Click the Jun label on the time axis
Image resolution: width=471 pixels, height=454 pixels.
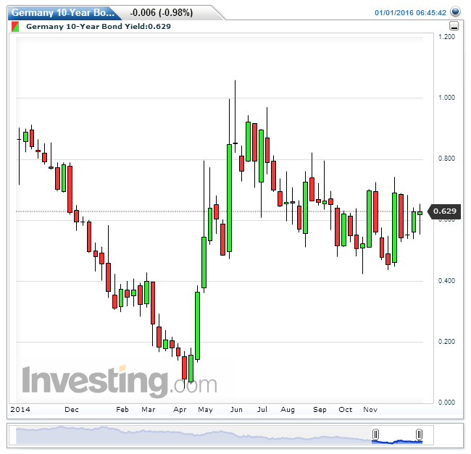coord(236,410)
